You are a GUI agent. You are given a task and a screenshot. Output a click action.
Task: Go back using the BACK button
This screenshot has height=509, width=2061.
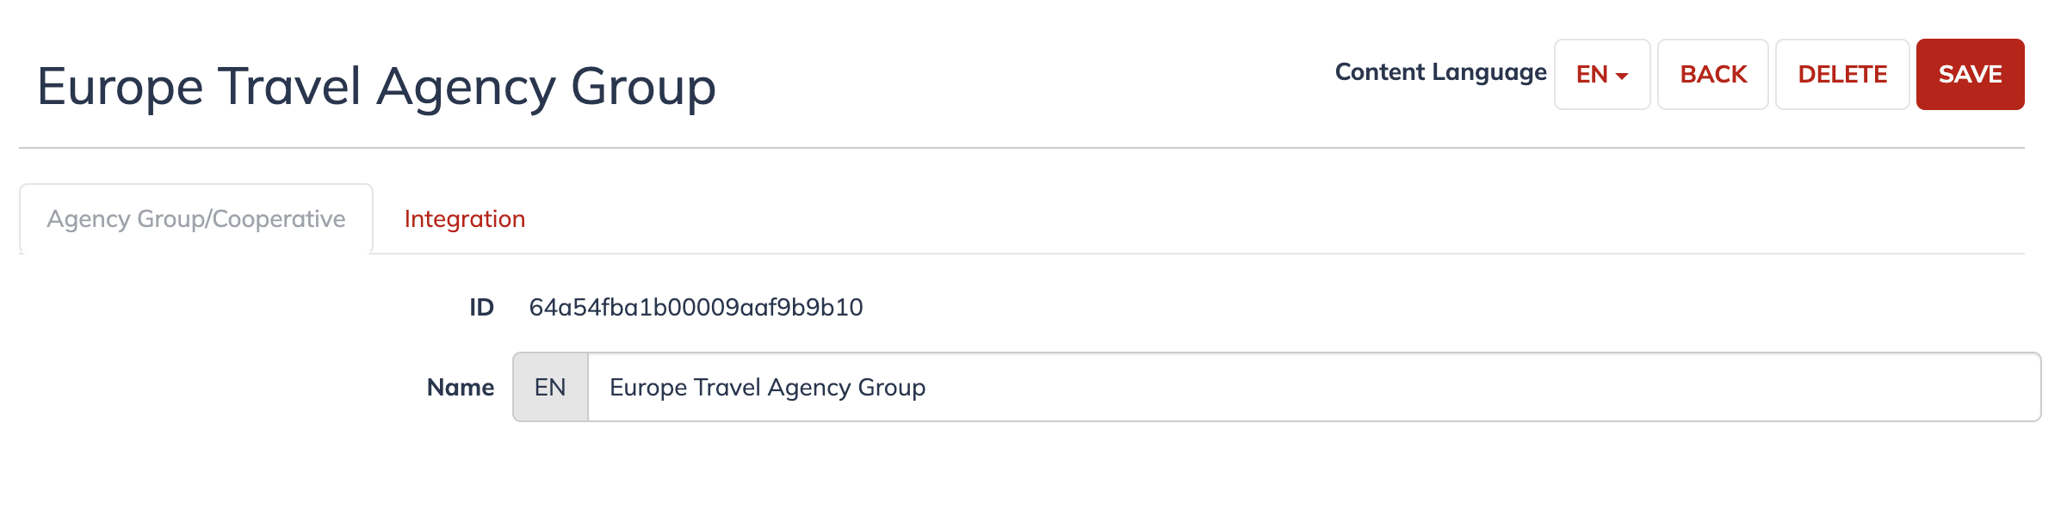[1712, 74]
